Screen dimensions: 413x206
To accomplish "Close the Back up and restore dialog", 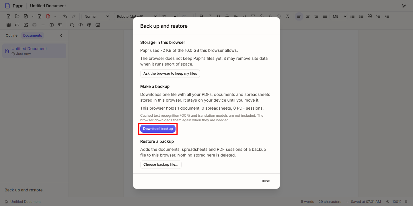I will (x=265, y=181).
